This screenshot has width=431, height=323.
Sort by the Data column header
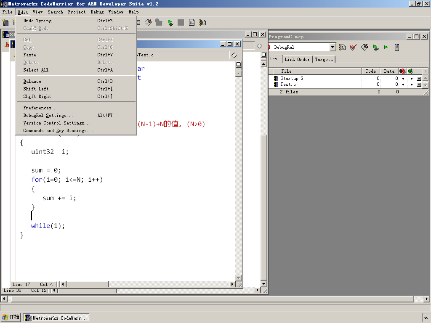tap(389, 71)
